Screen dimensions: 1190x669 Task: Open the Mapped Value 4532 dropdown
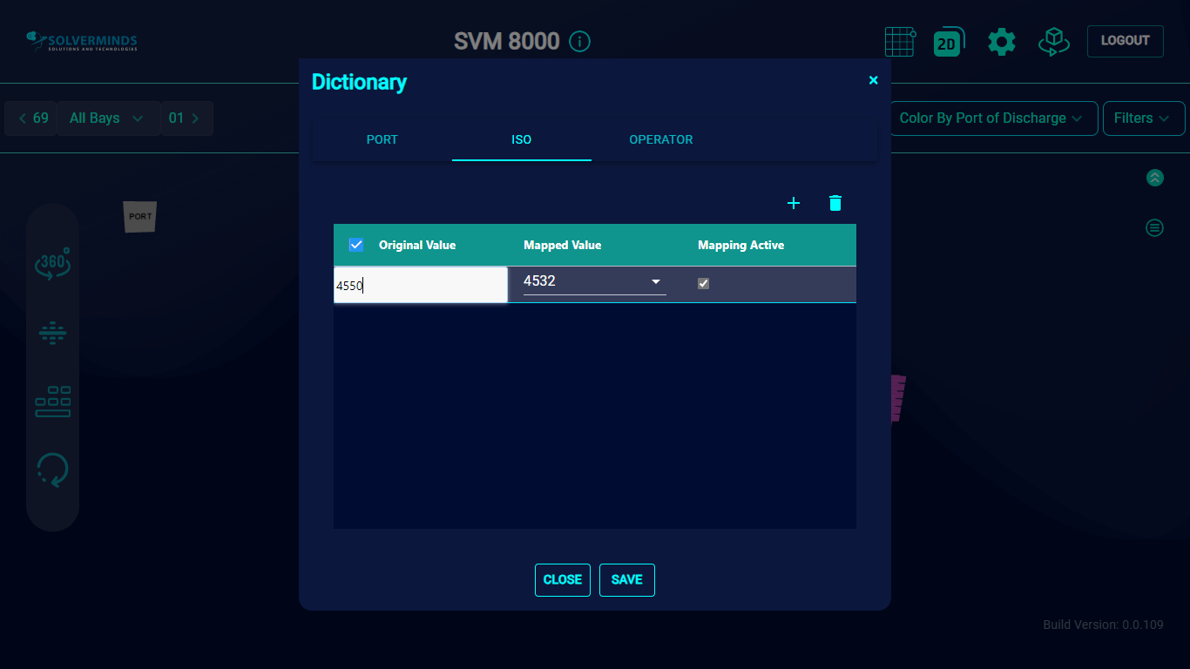click(595, 281)
